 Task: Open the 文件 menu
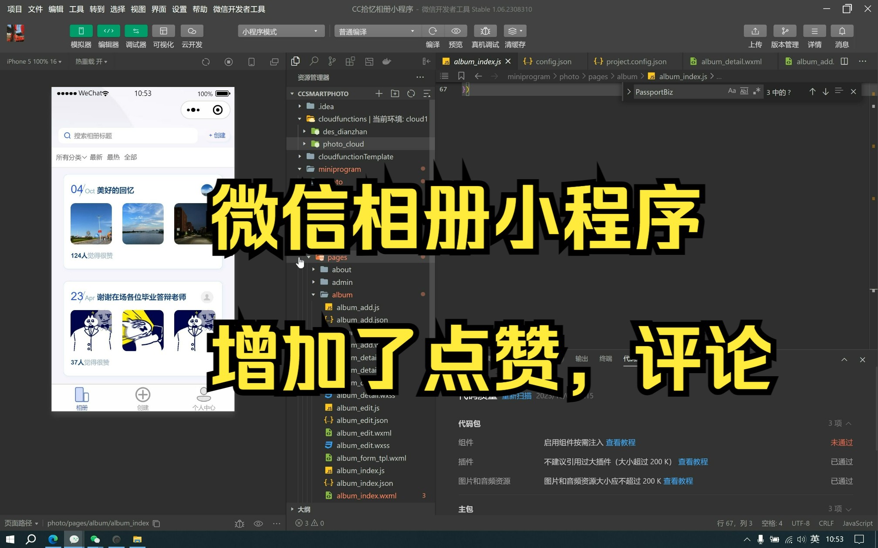pos(35,9)
